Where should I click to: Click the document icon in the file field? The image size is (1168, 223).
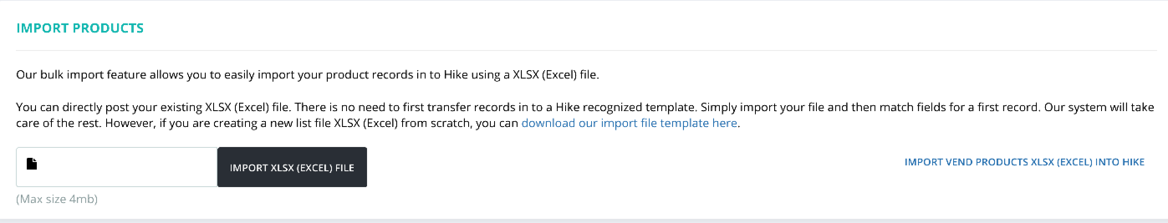click(31, 164)
